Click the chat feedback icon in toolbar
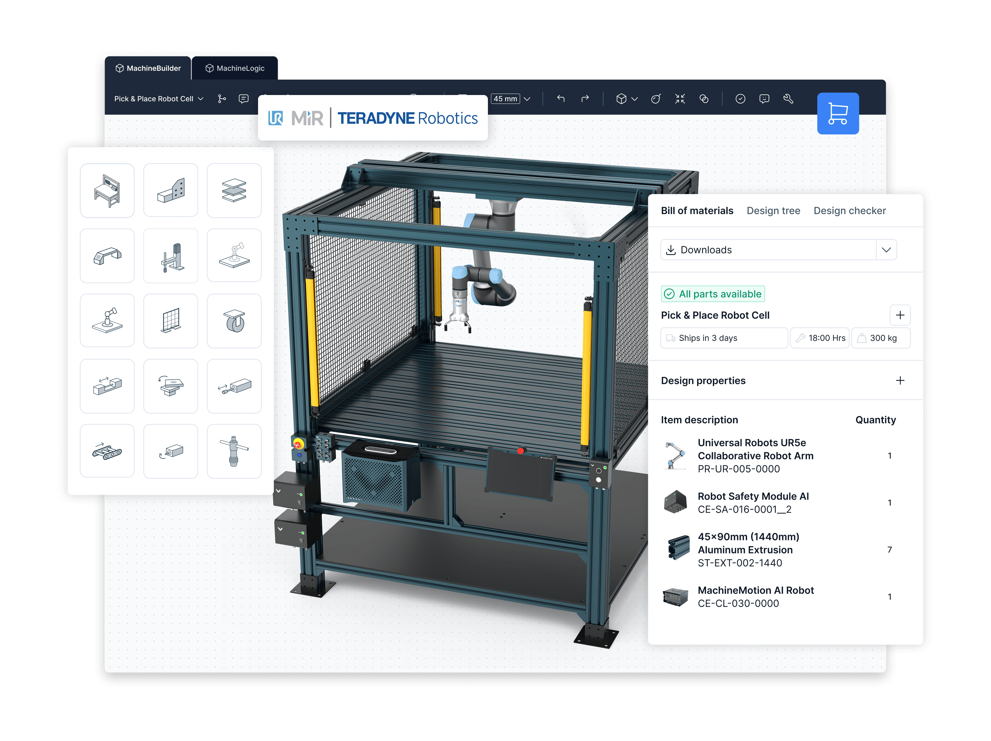 tap(764, 99)
